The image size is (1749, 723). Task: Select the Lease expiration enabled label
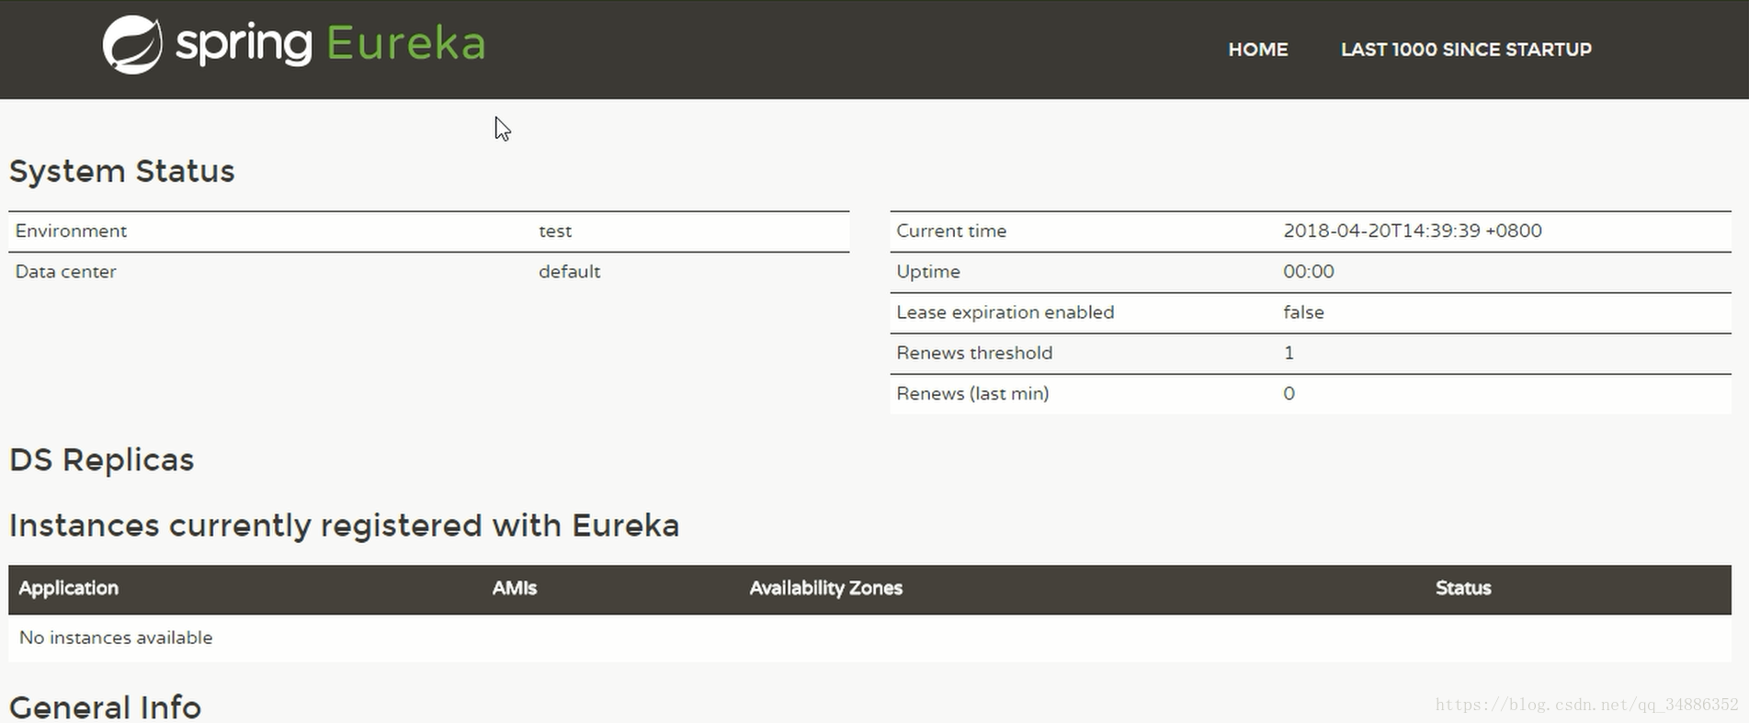1005,311
